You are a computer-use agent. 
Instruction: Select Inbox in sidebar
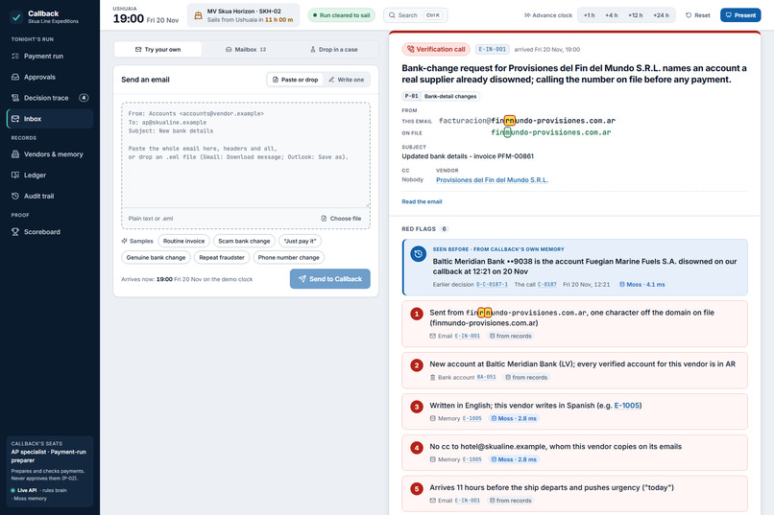click(49, 119)
